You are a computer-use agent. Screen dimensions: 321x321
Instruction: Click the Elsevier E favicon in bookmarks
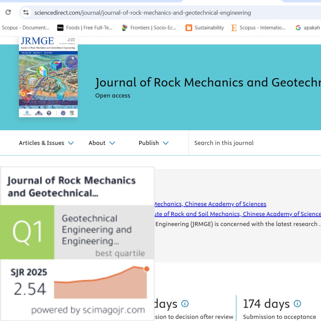tap(234, 28)
